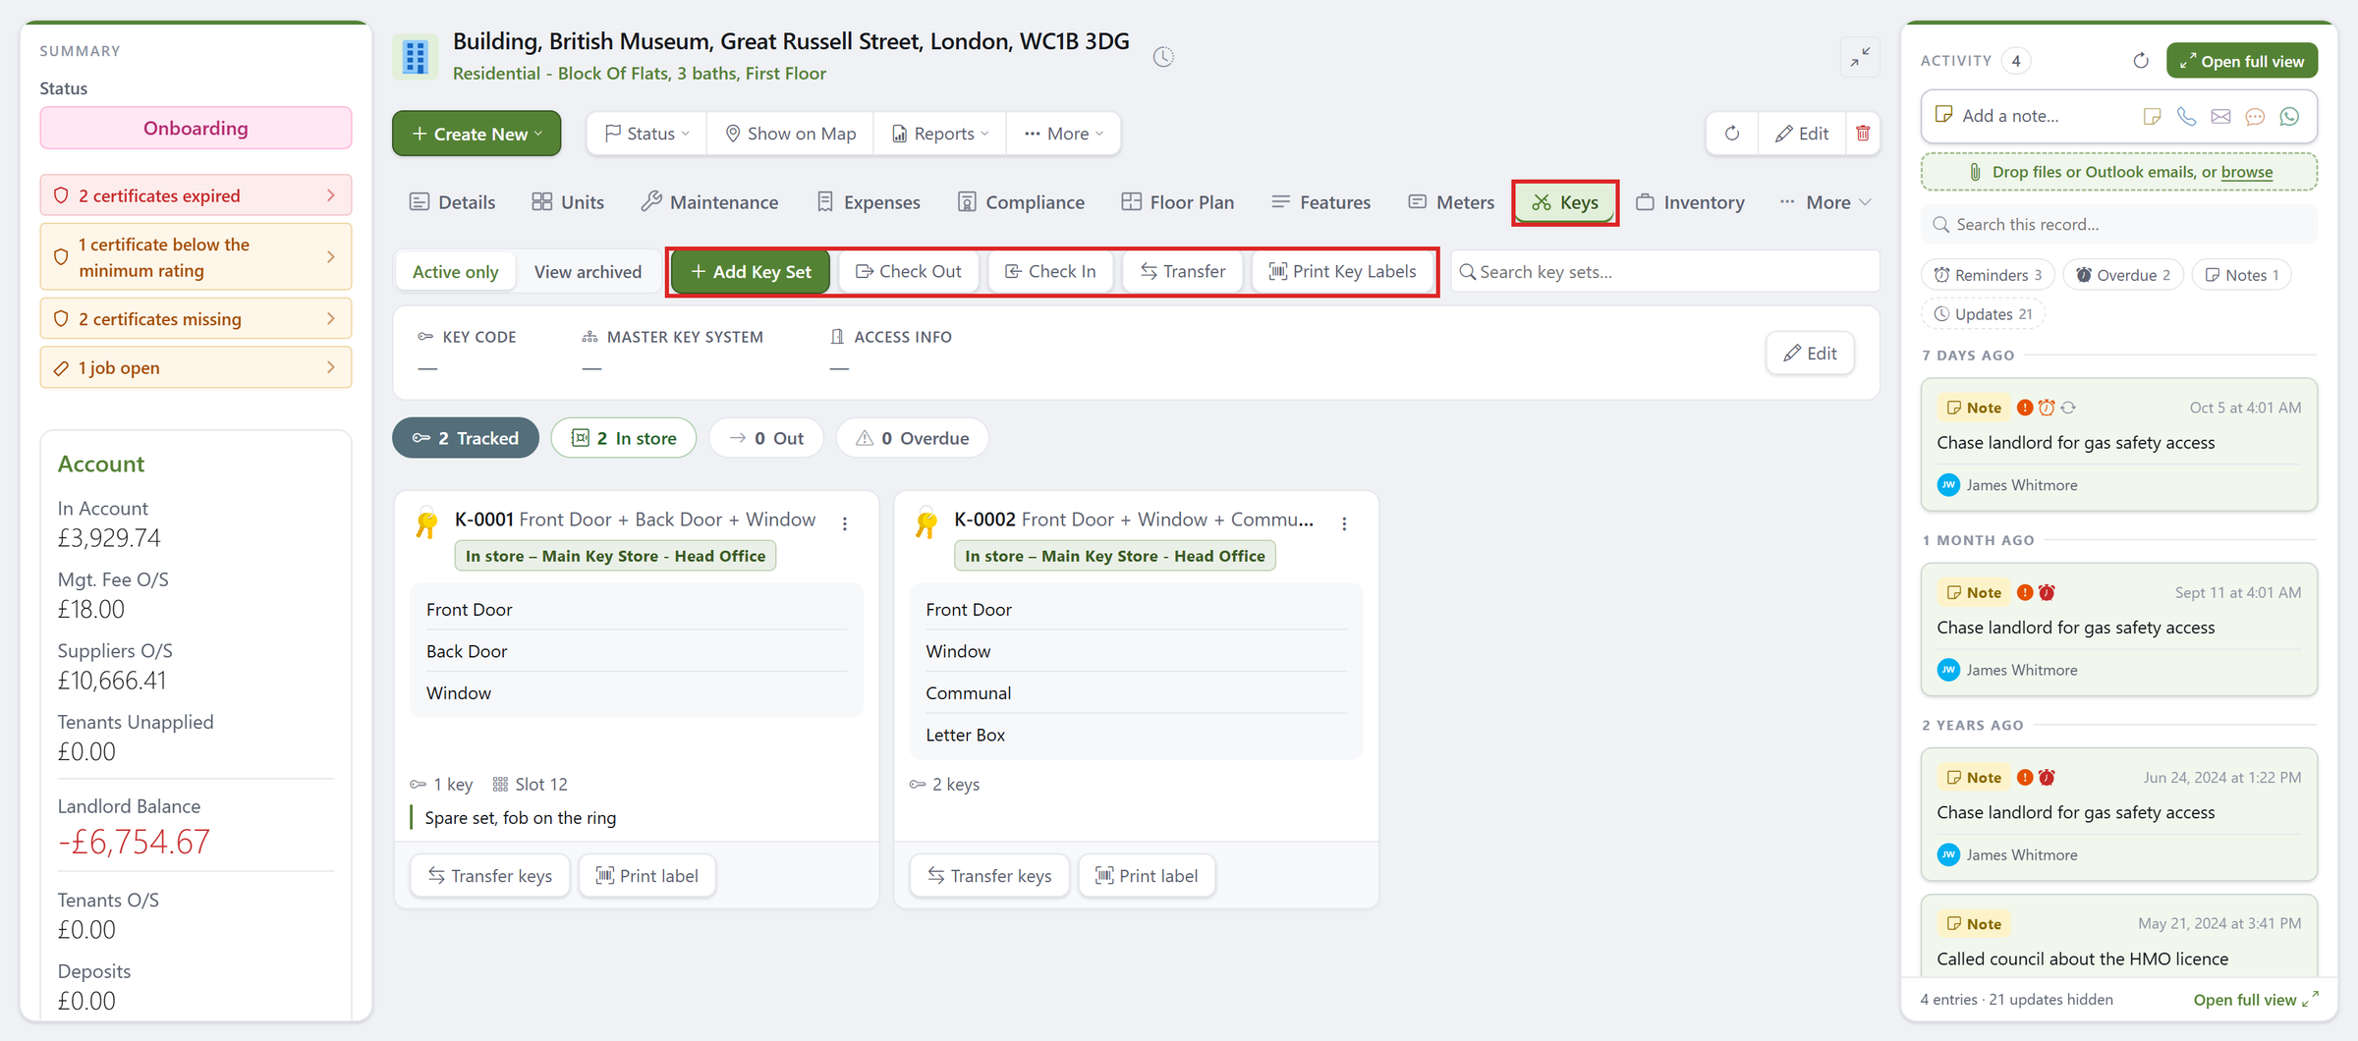
Task: Click the K-0001 yellow keys icon
Action: pos(426,522)
